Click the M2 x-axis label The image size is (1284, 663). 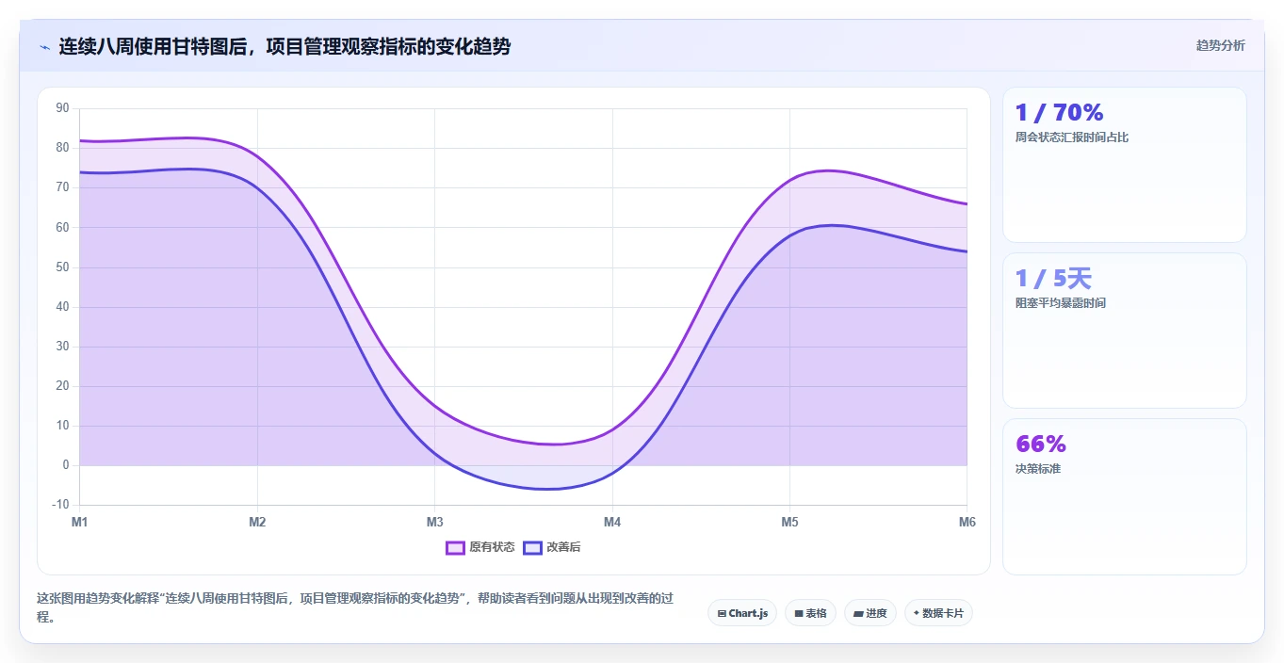point(257,522)
